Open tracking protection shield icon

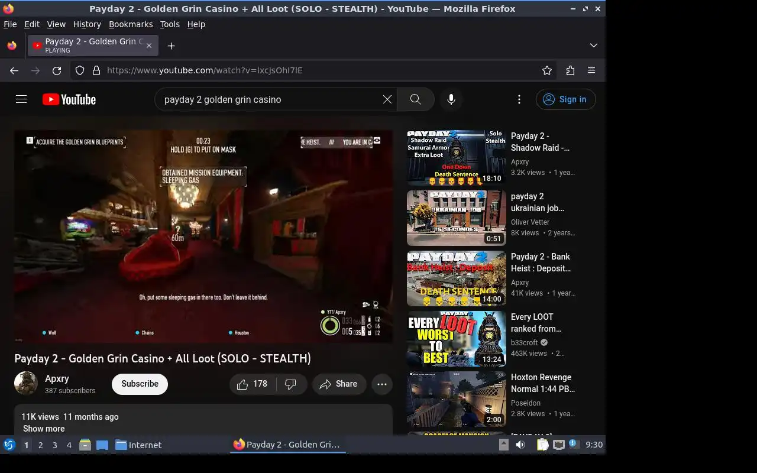(x=80, y=70)
